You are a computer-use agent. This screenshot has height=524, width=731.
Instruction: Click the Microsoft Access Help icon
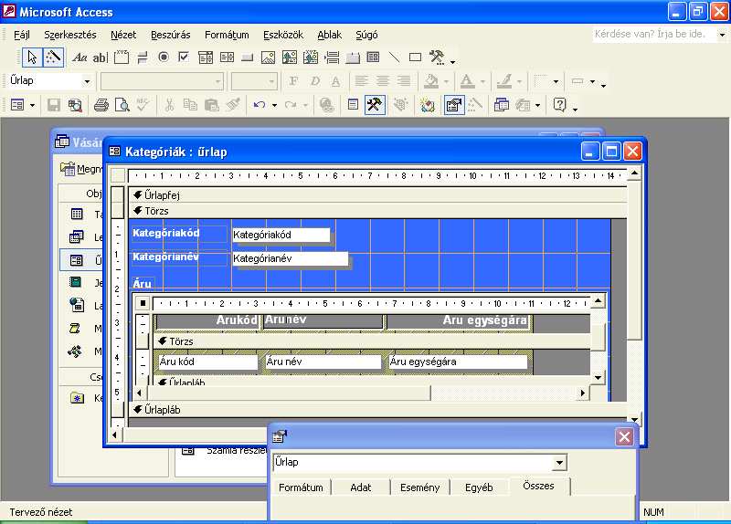(559, 105)
